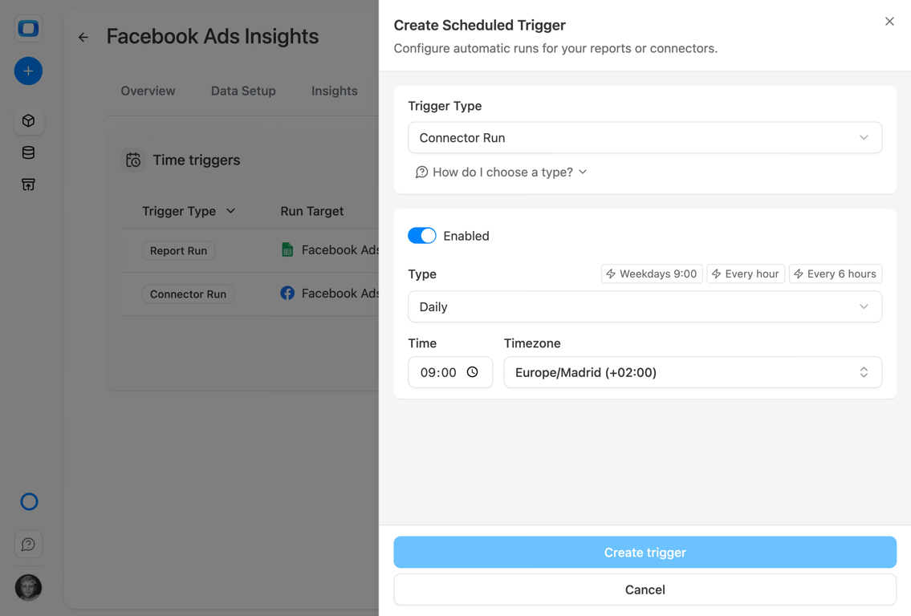Click the Facebook Ads Insights page title
911x616 pixels.
tap(213, 37)
